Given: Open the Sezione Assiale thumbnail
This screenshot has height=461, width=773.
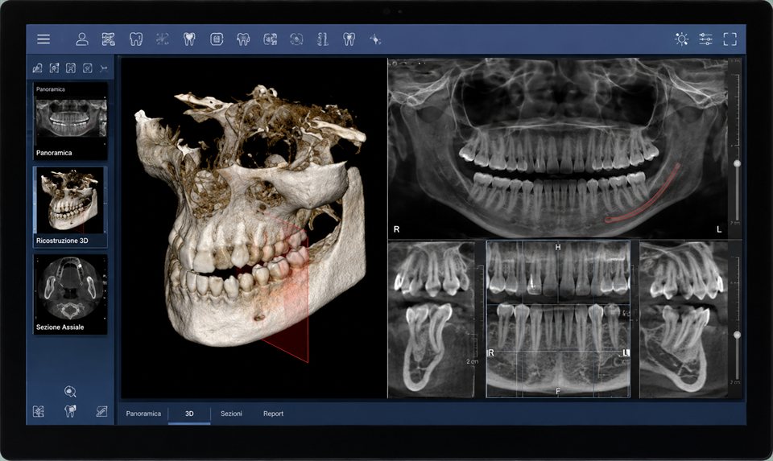Looking at the screenshot, I should (x=70, y=294).
